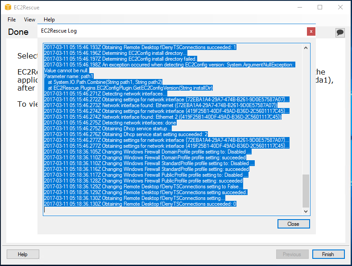Open the View menu
This screenshot has width=352, height=266.
tap(29, 20)
